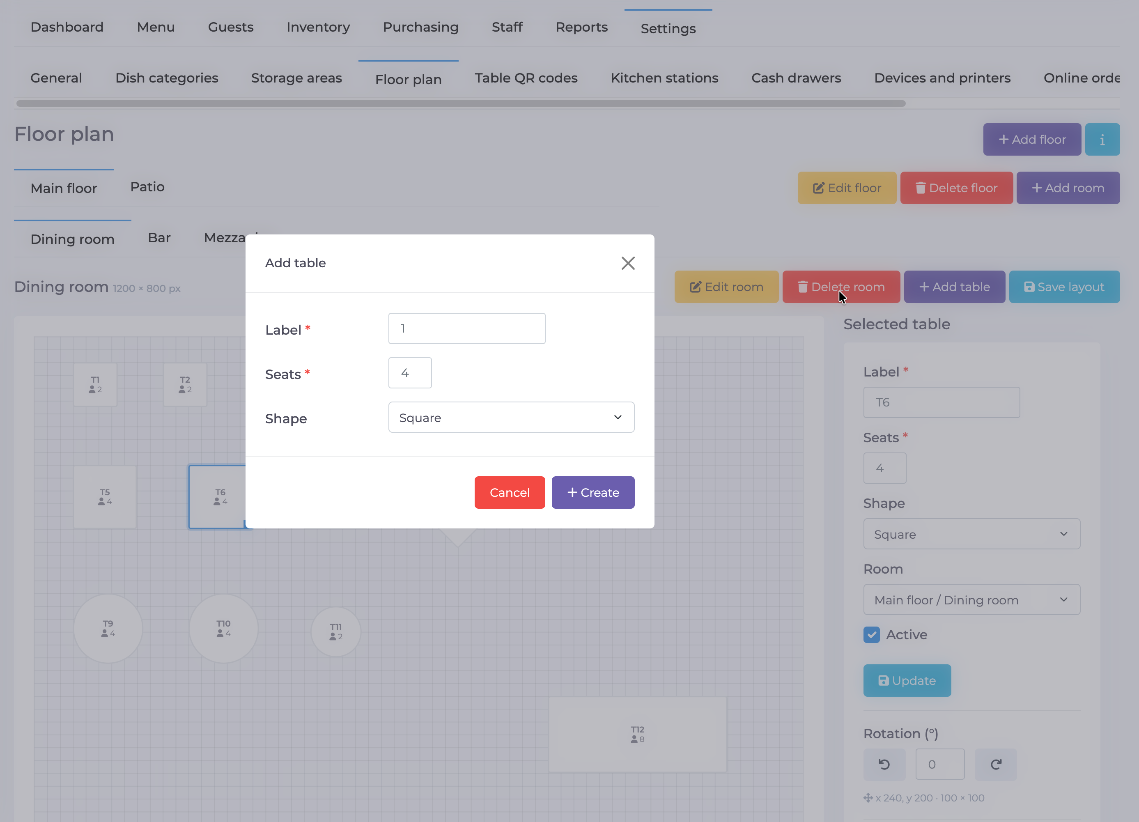Click the info icon button next to Add floor
The image size is (1139, 822).
click(x=1102, y=140)
